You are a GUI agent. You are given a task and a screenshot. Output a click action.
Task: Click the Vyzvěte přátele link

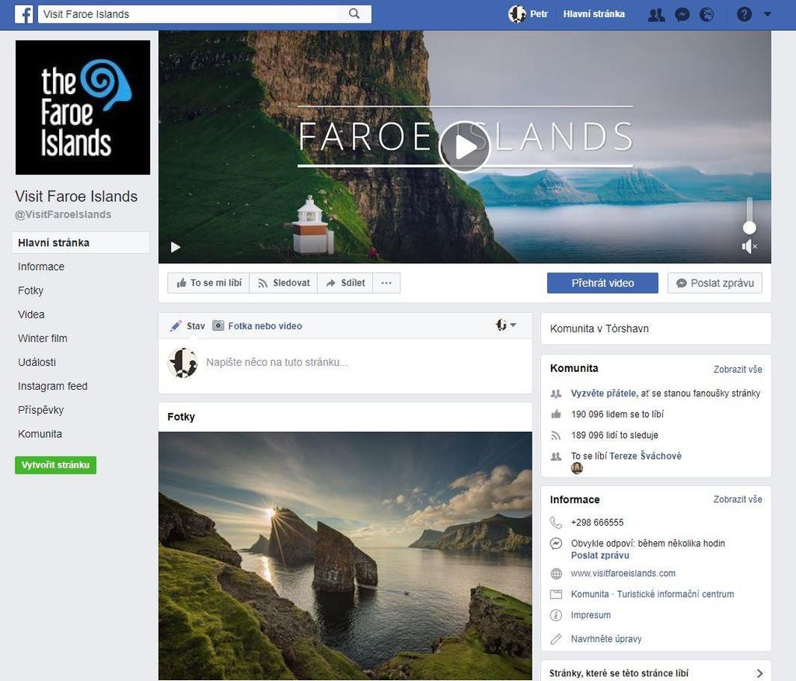(604, 393)
